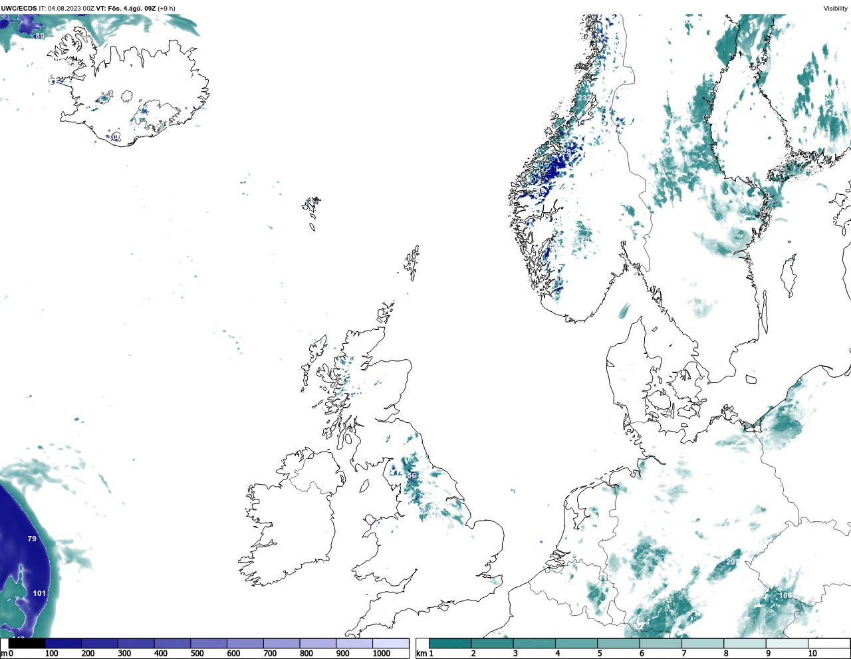Click the initialization time "04.08.2023 00Z"

pos(71,8)
